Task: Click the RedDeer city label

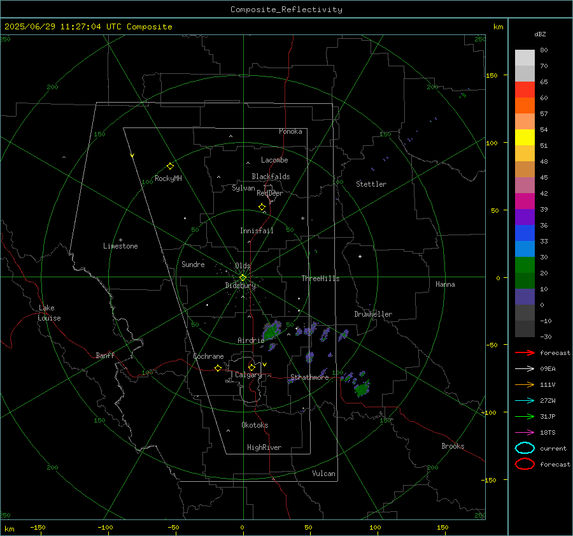Action: click(x=270, y=193)
